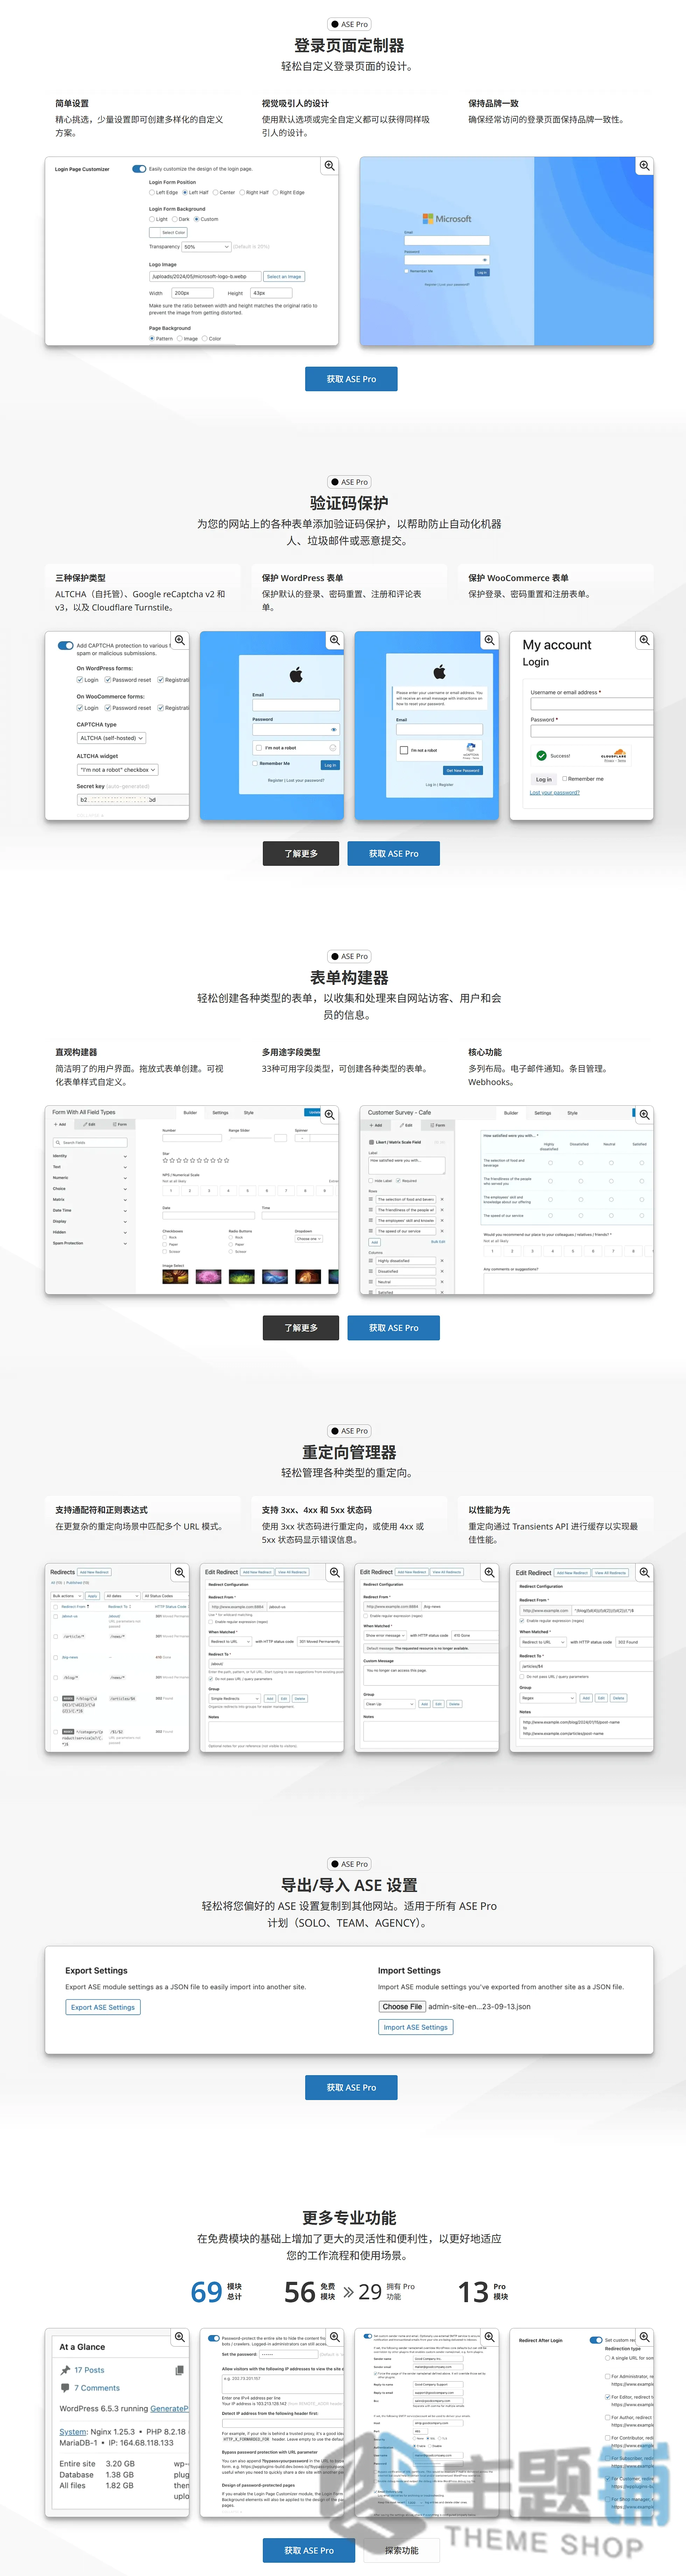Click the comment bubble icon beside 7 Comments
The height and width of the screenshot is (2576, 686).
click(65, 2388)
